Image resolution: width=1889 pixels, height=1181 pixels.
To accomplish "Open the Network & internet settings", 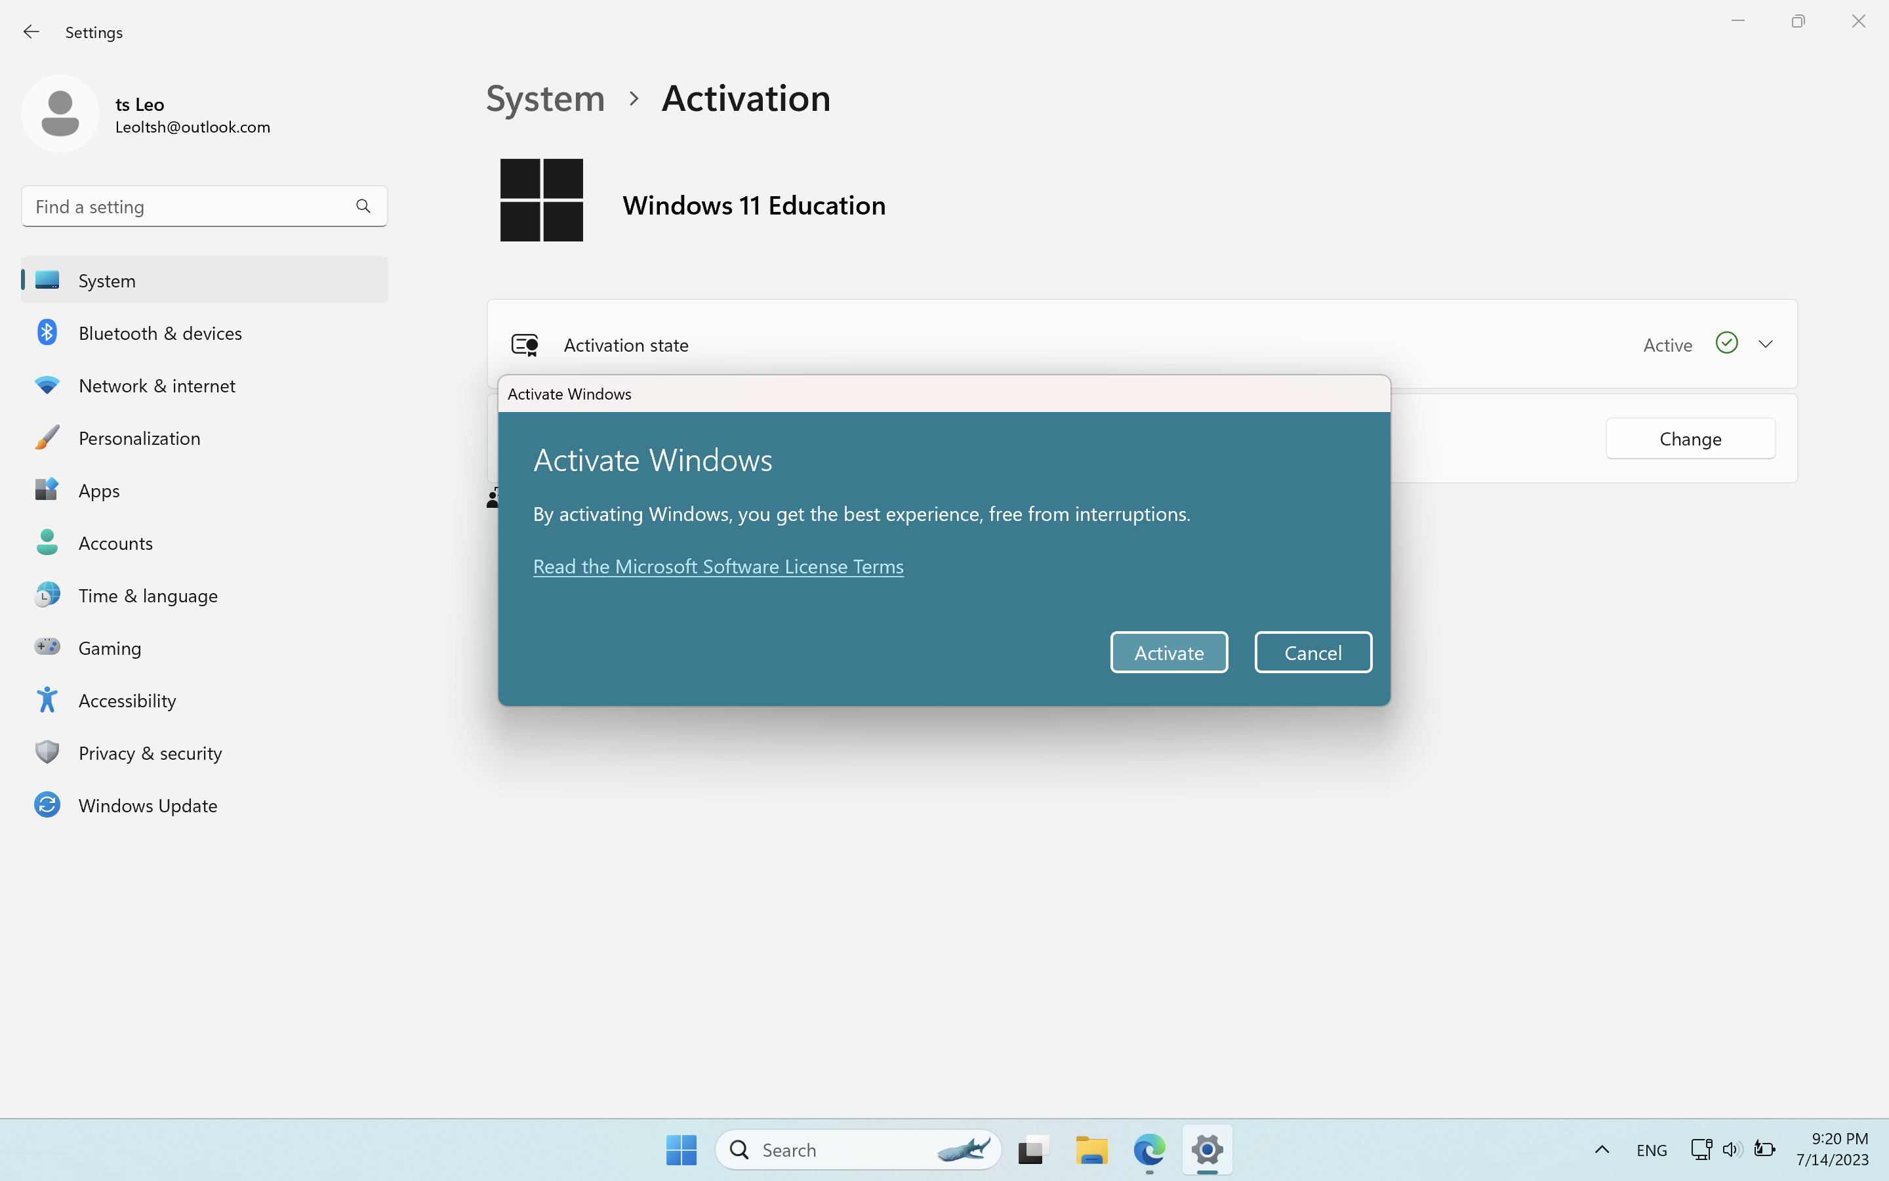I will click(156, 386).
